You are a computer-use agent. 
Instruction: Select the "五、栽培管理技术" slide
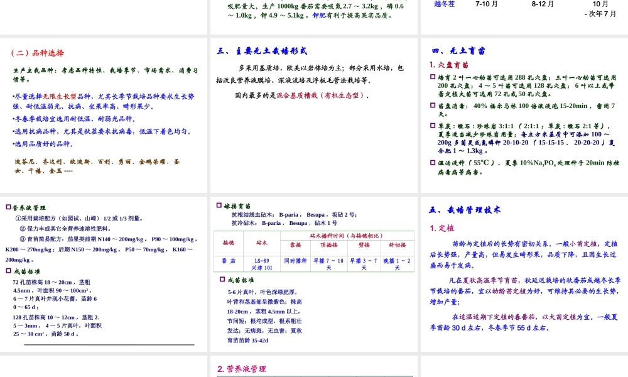523,273
